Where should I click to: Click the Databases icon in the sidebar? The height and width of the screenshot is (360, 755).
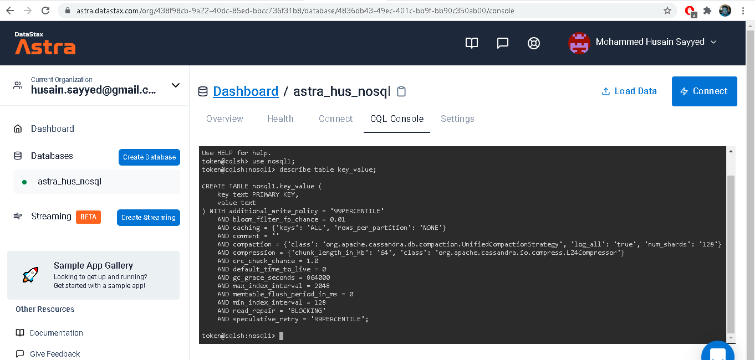click(18, 156)
